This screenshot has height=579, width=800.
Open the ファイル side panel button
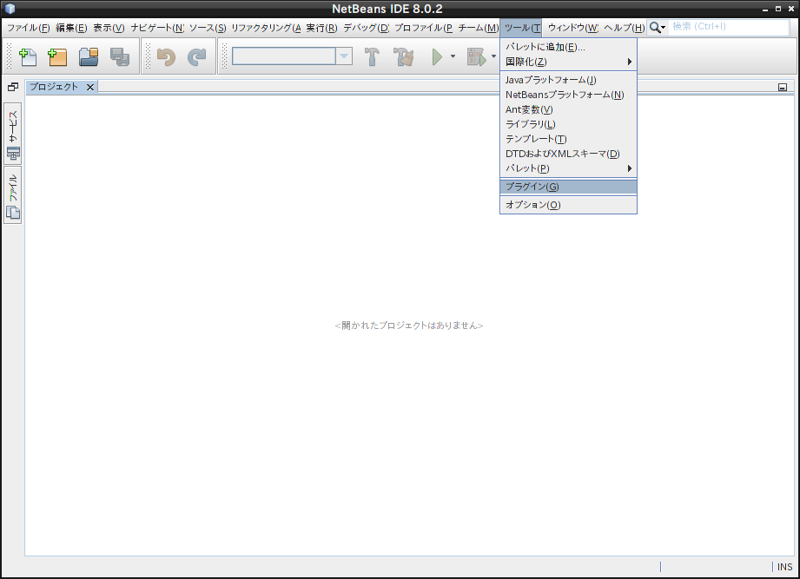(13, 195)
